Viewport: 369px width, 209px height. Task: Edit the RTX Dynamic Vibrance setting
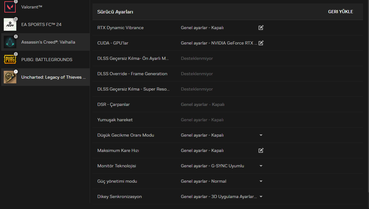[x=261, y=28]
